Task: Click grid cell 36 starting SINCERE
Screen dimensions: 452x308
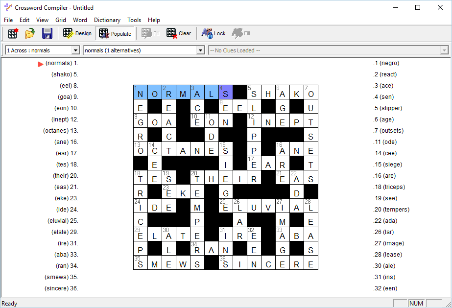Action: coord(225,262)
